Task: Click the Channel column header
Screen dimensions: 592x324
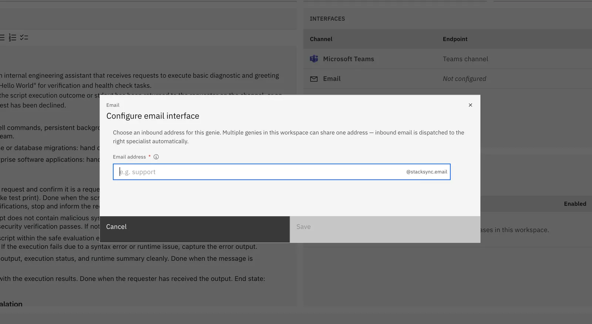Action: (321, 39)
